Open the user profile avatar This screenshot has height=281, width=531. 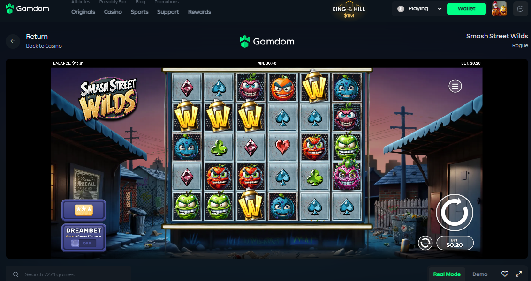coord(499,9)
